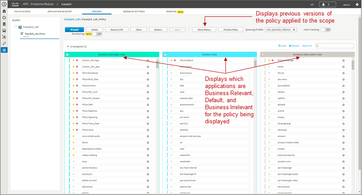Click the application search input field
The image size is (362, 195).
coord(335,46)
